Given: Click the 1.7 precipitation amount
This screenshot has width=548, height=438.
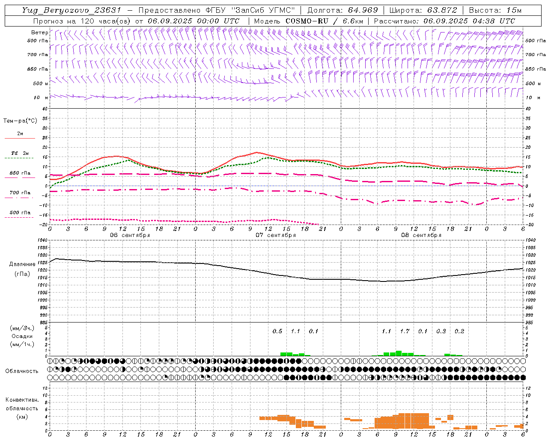Looking at the screenshot, I should click(x=405, y=331).
